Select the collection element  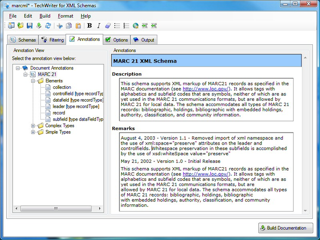(62, 87)
